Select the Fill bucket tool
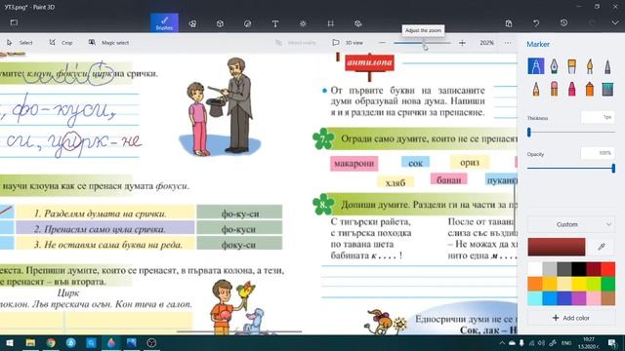The width and height of the screenshot is (625, 351). click(607, 89)
